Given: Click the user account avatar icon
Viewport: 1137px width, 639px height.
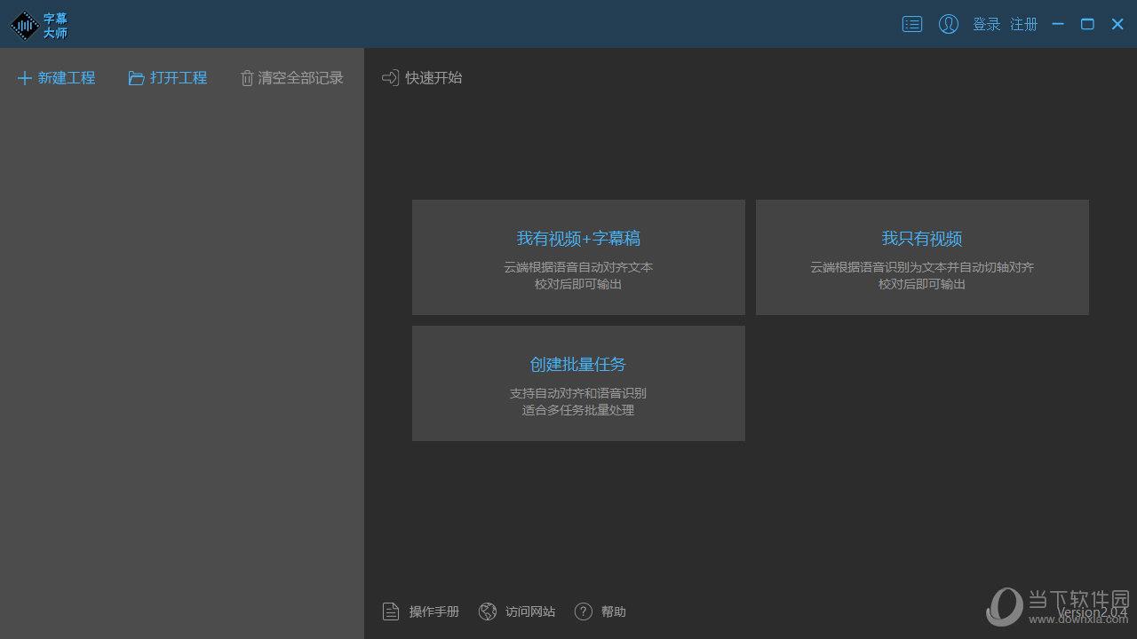Looking at the screenshot, I should [x=949, y=24].
